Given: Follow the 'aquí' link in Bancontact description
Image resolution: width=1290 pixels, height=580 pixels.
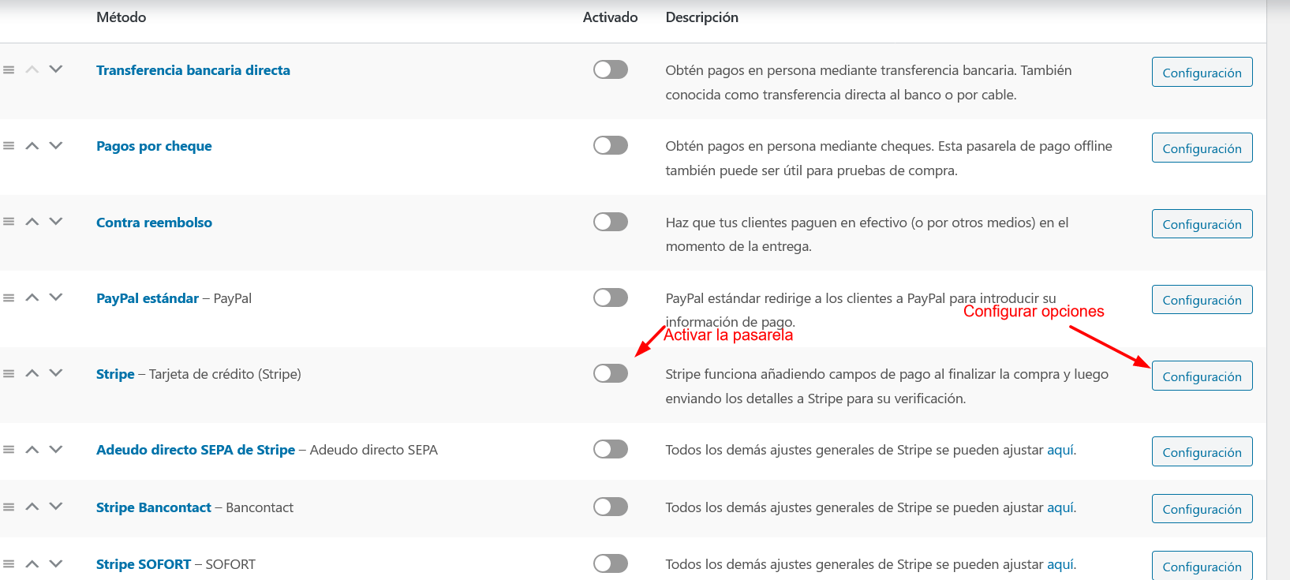Looking at the screenshot, I should 1060,507.
